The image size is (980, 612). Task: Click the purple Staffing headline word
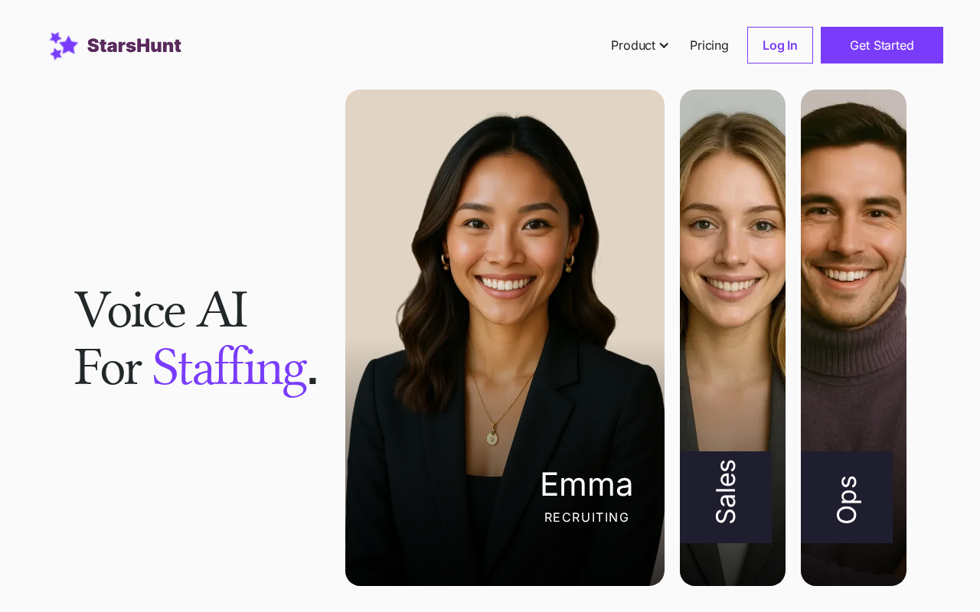point(229,368)
